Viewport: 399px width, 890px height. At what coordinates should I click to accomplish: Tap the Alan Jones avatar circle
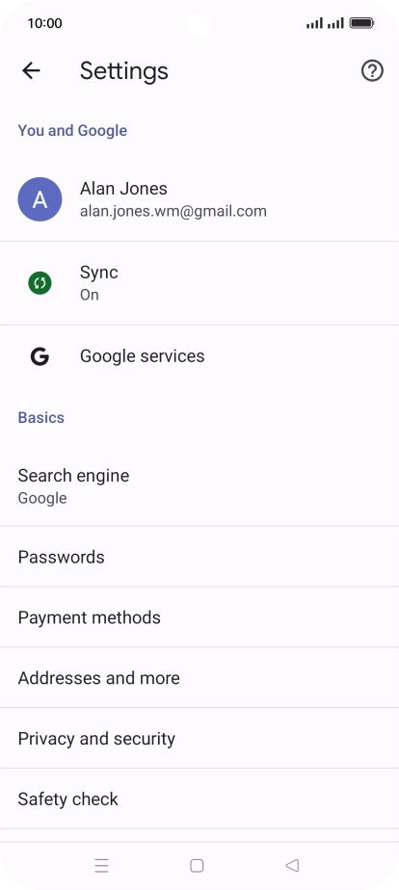point(40,199)
